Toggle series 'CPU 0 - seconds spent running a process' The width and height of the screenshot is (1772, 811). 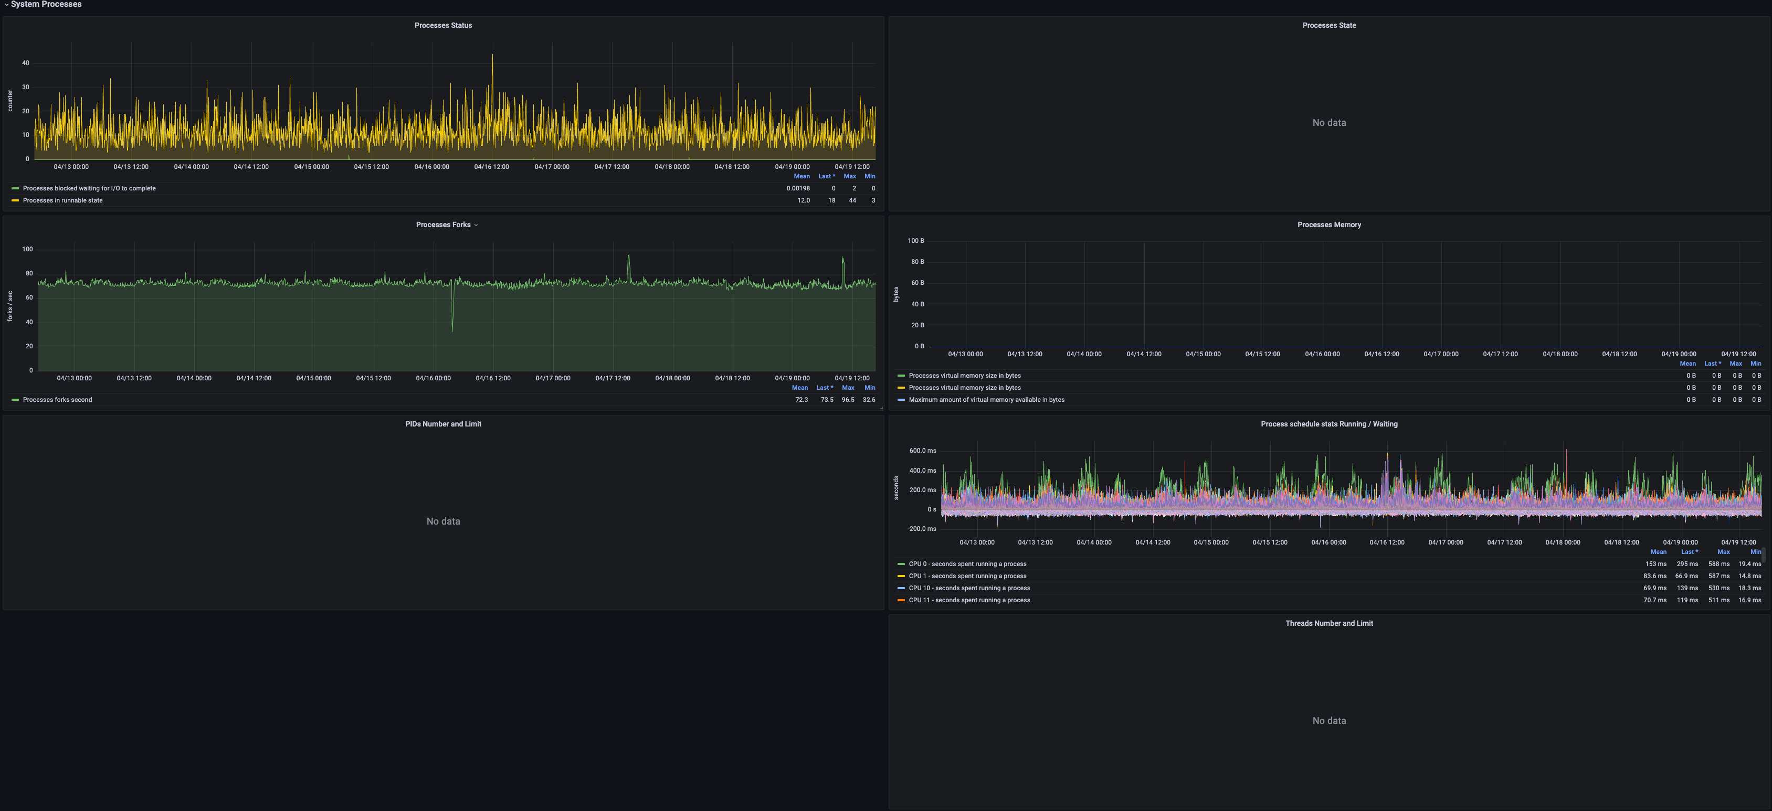967,564
